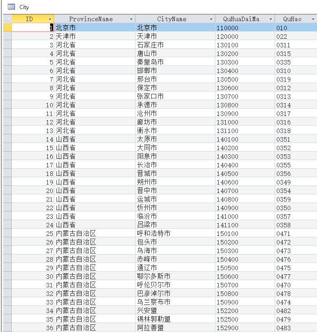Image resolution: width=317 pixels, height=332 pixels.
Task: Click the row selector for row 25
Action: point(7,233)
